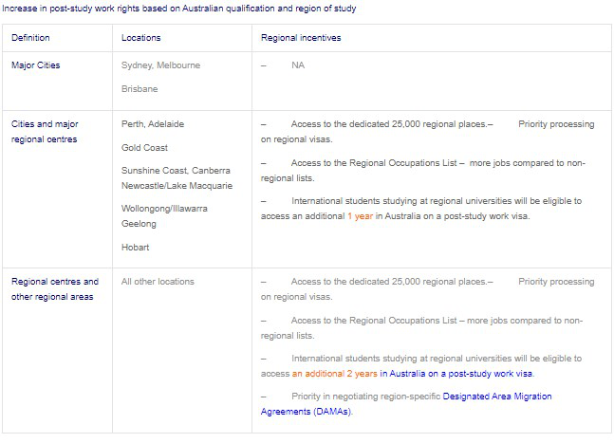Click 'Perth, Adelaide' location text
614x443 pixels.
(153, 124)
